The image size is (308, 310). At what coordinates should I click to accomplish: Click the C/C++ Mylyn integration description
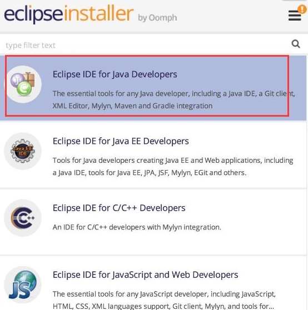(137, 227)
